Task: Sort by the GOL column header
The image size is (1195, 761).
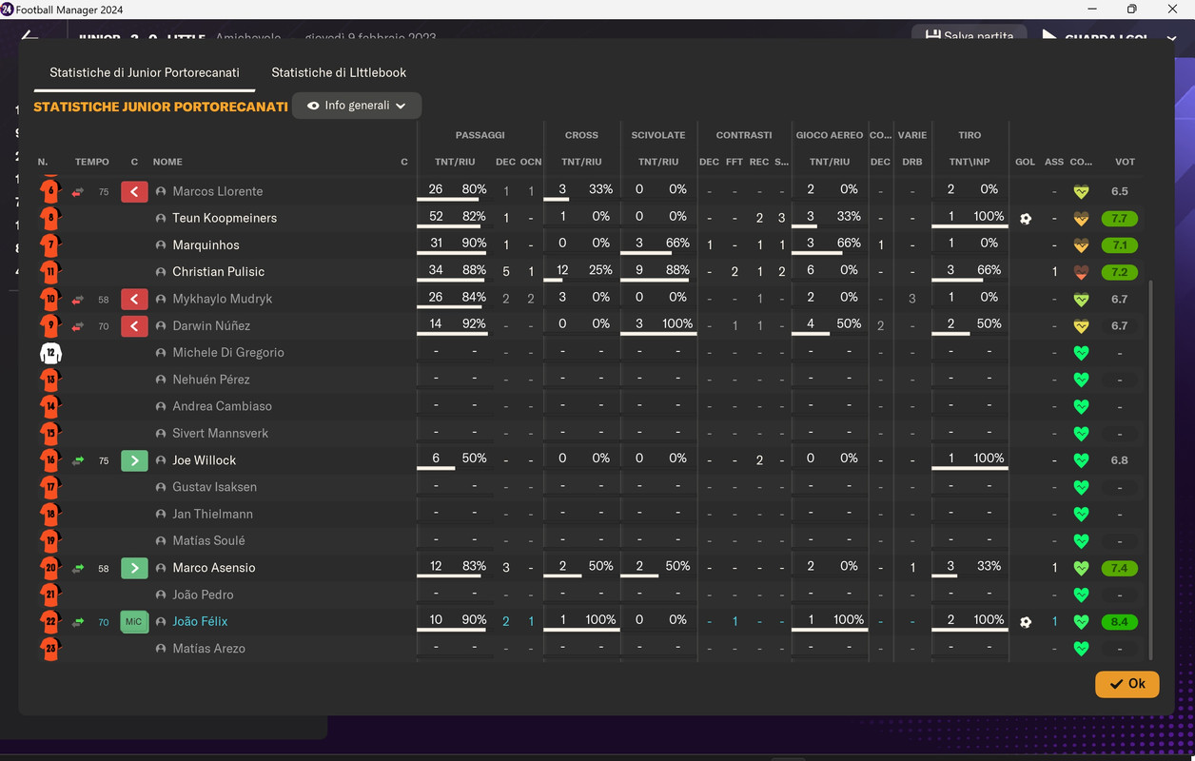Action: tap(1025, 162)
